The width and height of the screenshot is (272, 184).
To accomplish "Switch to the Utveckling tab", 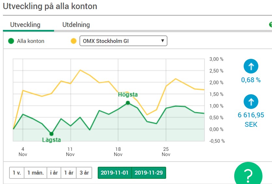I will pos(25,25).
